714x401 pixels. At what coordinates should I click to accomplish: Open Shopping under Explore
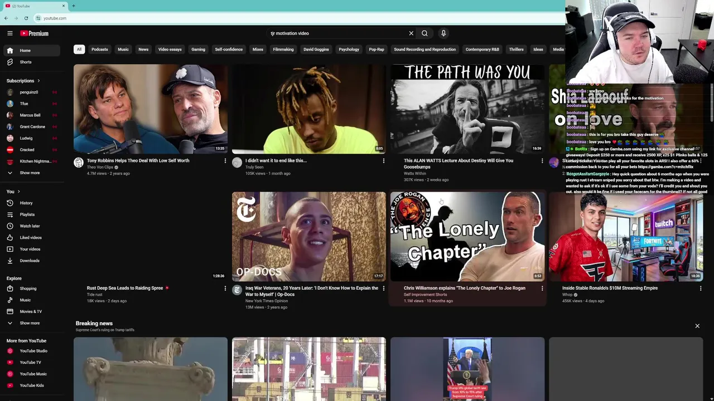pyautogui.click(x=33, y=288)
